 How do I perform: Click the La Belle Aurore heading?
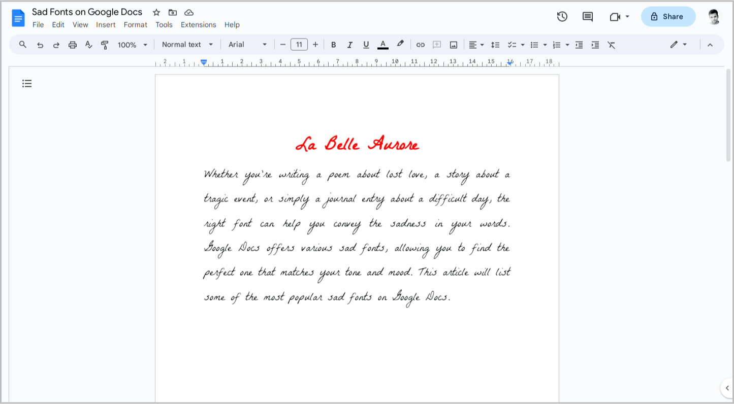[357, 144]
